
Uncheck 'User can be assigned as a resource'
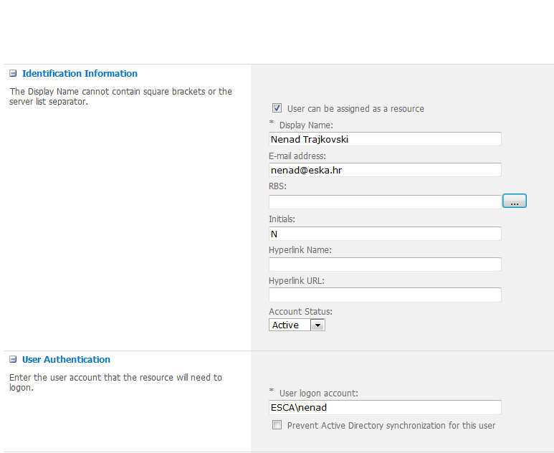[x=277, y=108]
